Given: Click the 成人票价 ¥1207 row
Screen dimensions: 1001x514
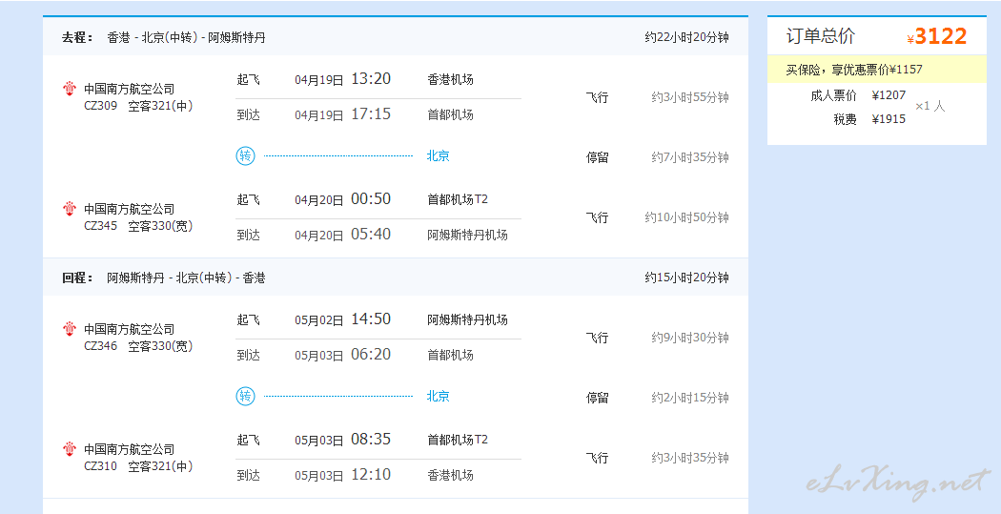Looking at the screenshot, I should pyautogui.click(x=858, y=95).
